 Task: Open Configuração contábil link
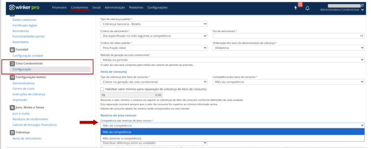28,56
